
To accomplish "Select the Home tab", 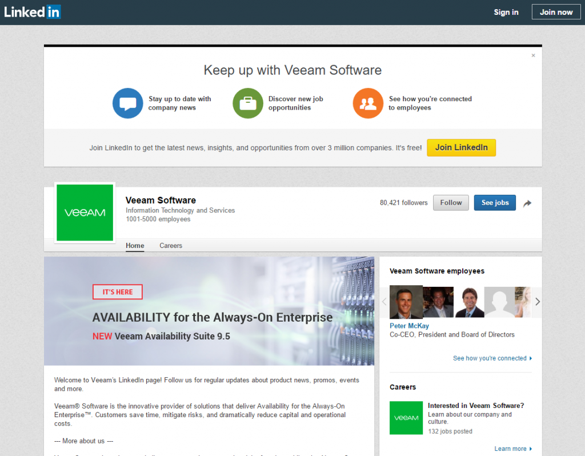I will 135,246.
